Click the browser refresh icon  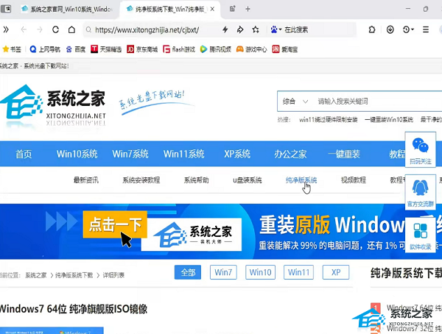click(x=55, y=30)
